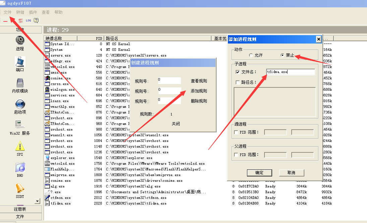Click 规则号 field next to 查看规则
Viewport: 367px width, 223px height.
coord(169,81)
